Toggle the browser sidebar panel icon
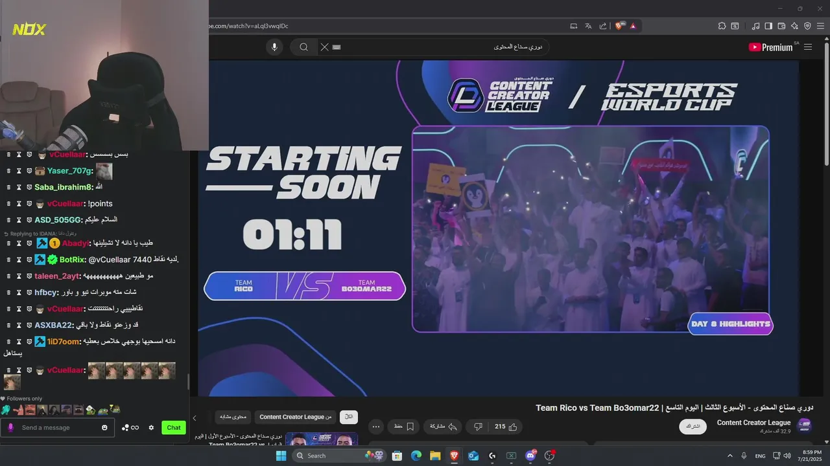The image size is (830, 466). coord(768,26)
